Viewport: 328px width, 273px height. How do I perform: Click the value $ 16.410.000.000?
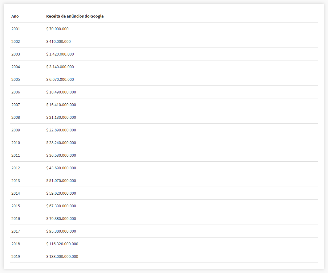61,105
